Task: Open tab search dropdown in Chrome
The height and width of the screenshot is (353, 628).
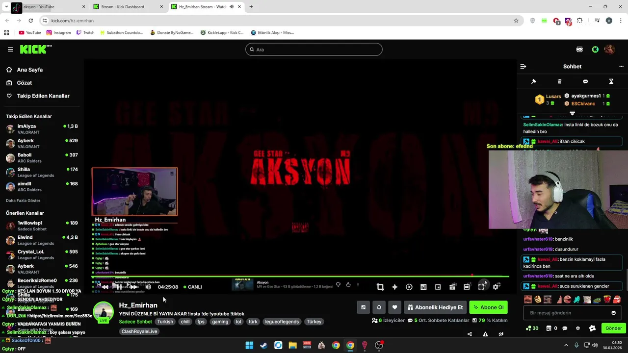Action: point(6,7)
